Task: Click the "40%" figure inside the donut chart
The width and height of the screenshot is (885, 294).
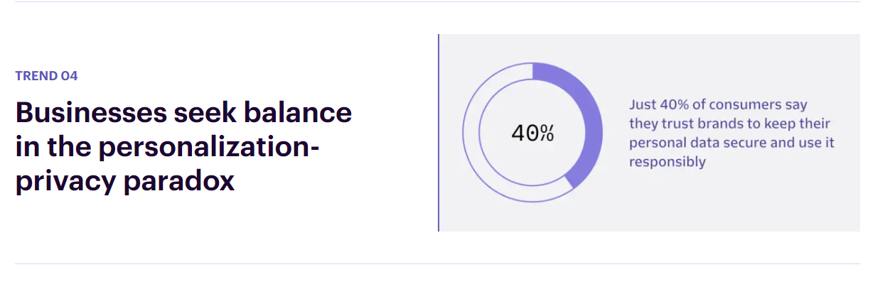Action: [x=532, y=133]
